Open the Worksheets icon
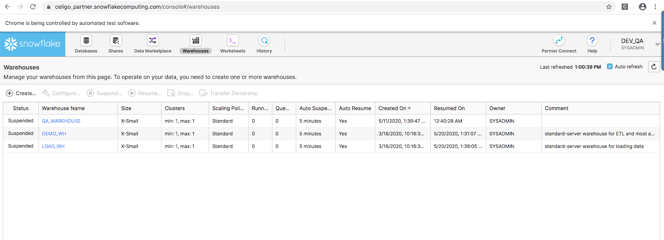Image resolution: width=664 pixels, height=240 pixels. click(x=232, y=41)
